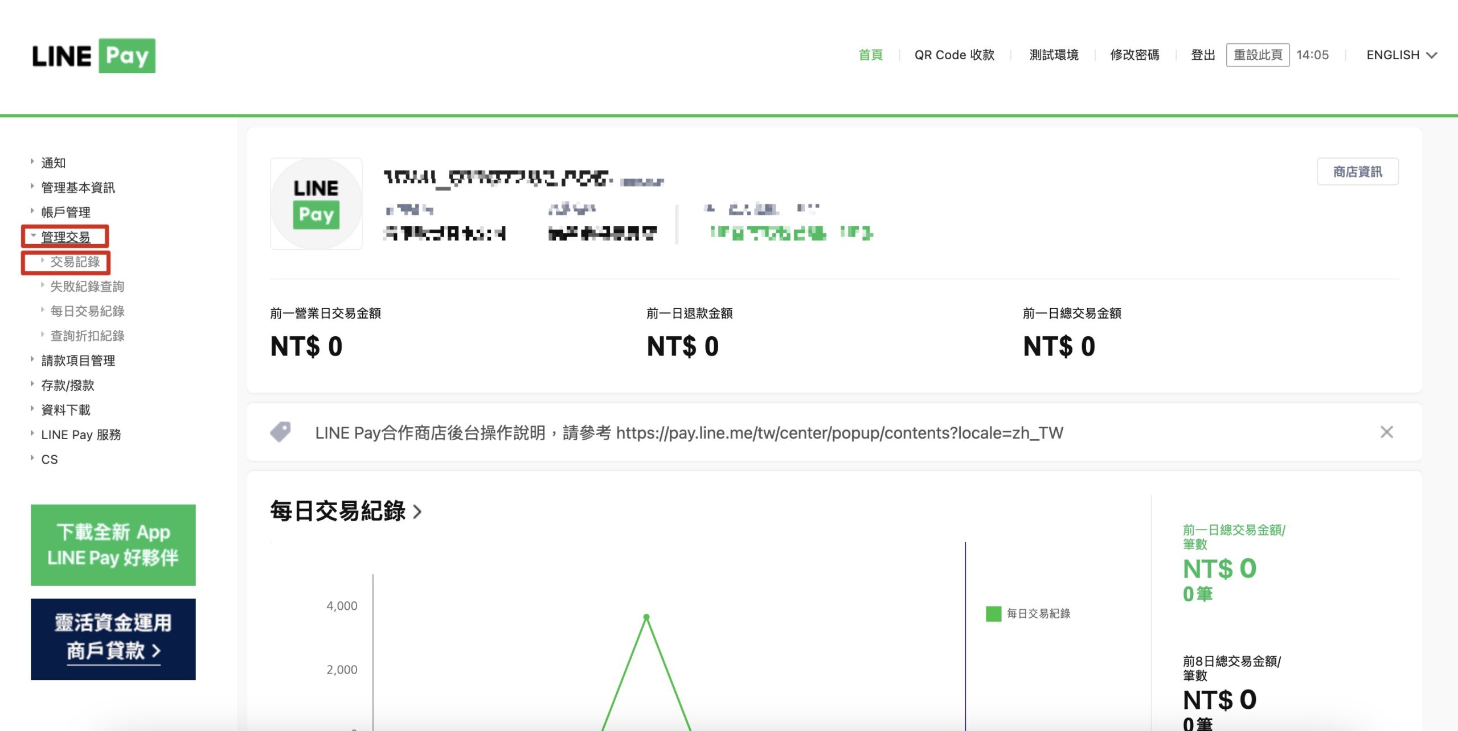
Task: Click 重設此頁 session reset button
Action: 1258,55
